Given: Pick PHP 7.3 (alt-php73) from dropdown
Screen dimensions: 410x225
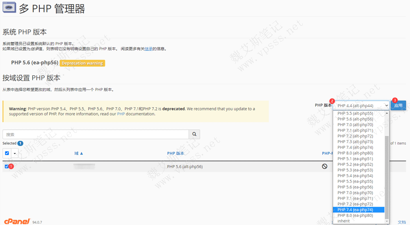Looking at the screenshot, I should [355, 142].
